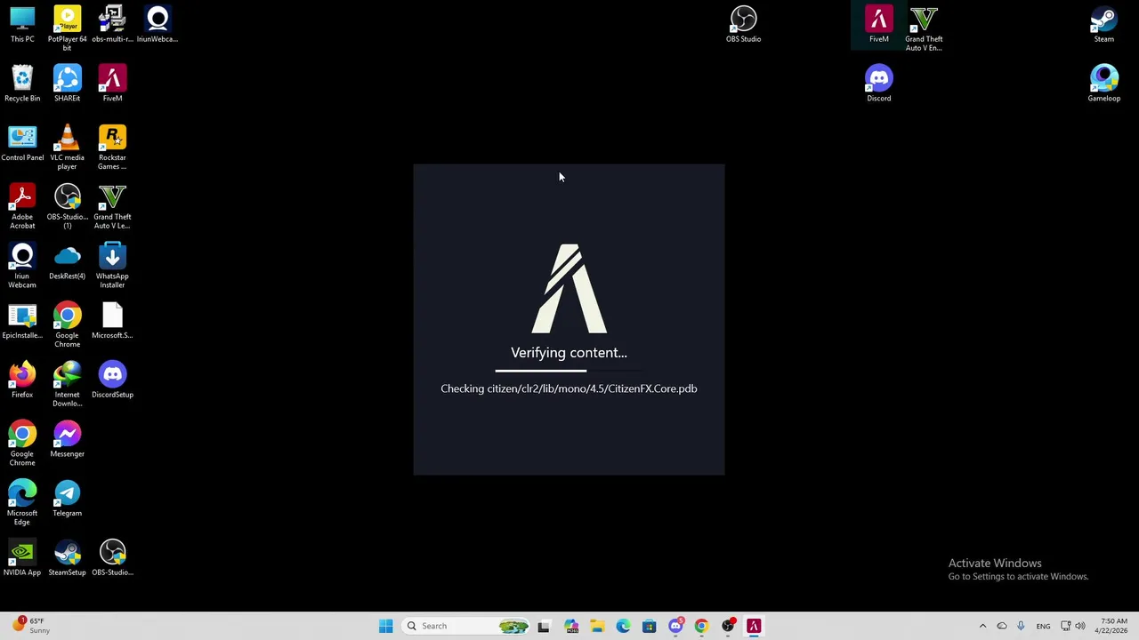Image resolution: width=1139 pixels, height=640 pixels.
Task: Select the EpicInstalle... desktop icon
Action: pos(22,321)
